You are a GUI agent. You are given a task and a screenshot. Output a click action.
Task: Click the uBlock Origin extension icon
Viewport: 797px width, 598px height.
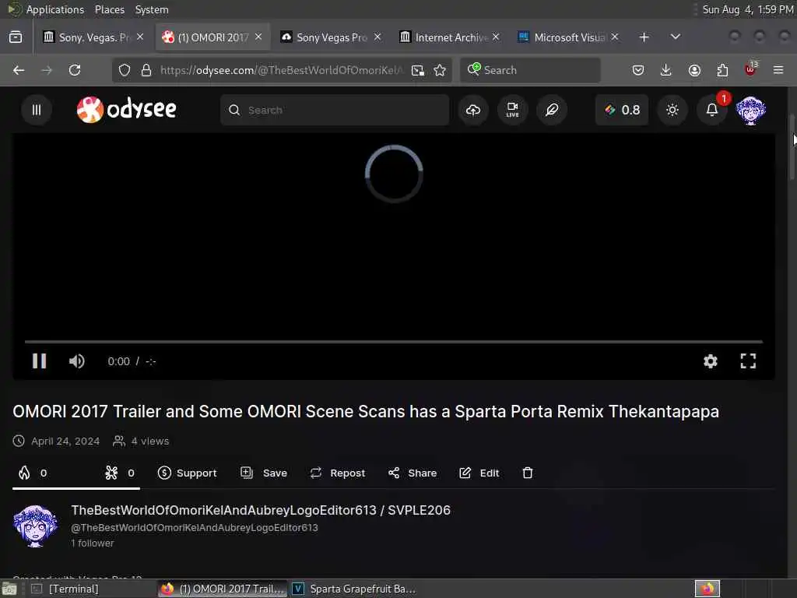pos(750,70)
